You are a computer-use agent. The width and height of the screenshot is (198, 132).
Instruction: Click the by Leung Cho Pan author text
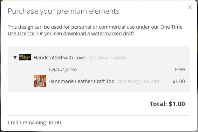(138, 81)
